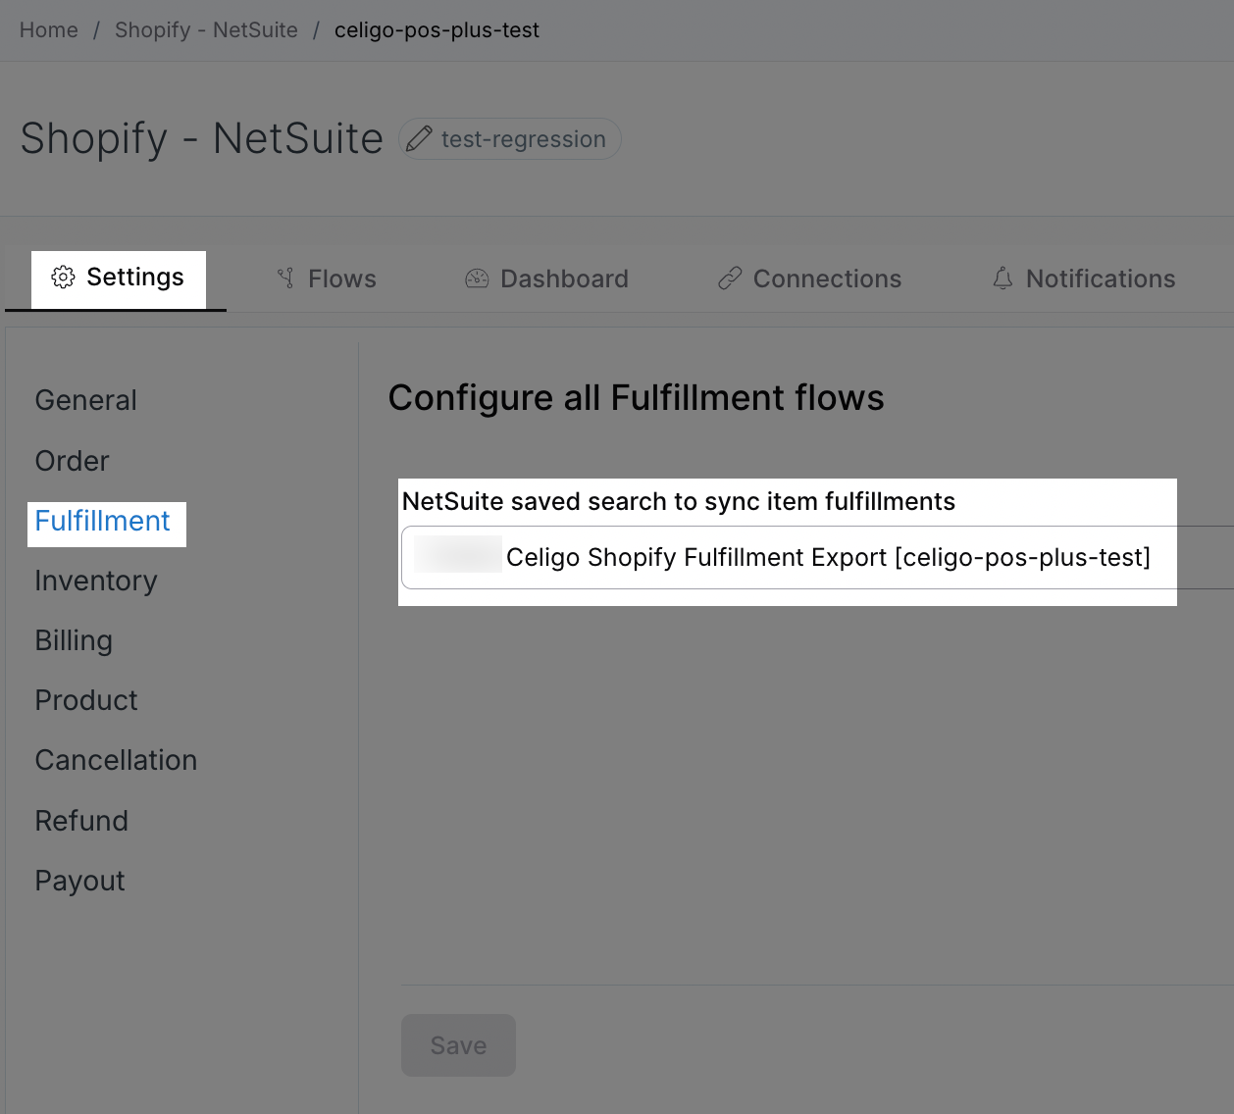
Task: Click the Dashboard gauge icon
Action: coord(477,278)
